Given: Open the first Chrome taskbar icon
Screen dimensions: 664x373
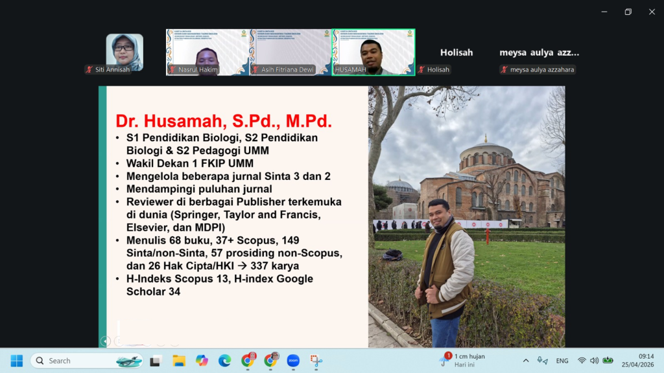Looking at the screenshot, I should click(247, 361).
